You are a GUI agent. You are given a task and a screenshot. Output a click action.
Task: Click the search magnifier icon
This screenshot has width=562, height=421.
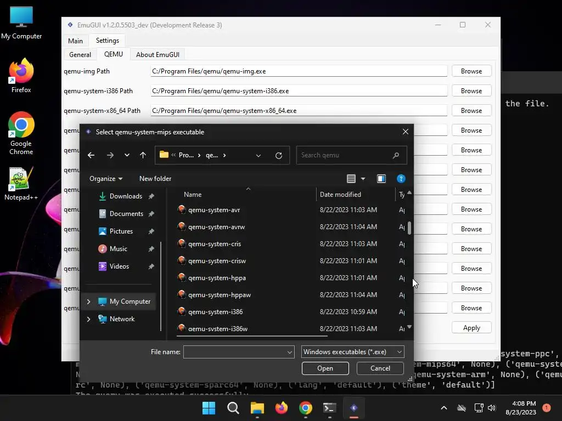(x=396, y=155)
